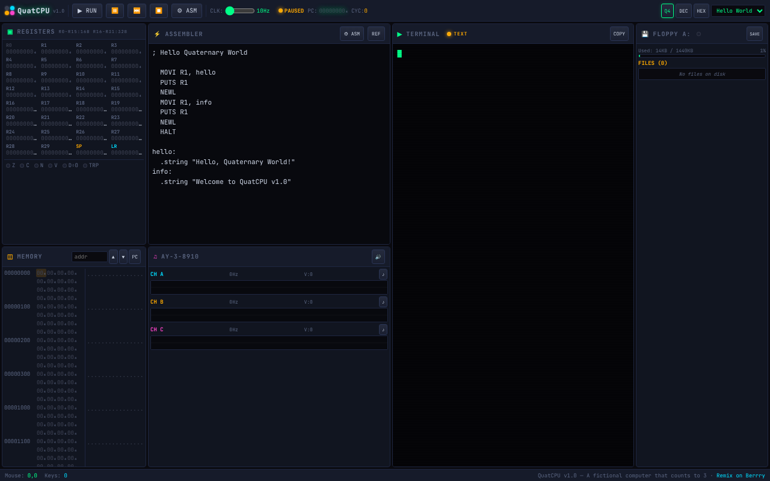The image size is (770, 481).
Task: Click the '.string "Welcome to QuatCPU v1.0"' line
Action: click(226, 182)
